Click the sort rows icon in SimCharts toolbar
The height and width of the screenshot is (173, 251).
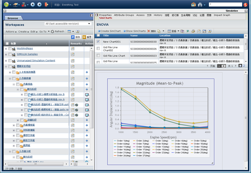204,31
